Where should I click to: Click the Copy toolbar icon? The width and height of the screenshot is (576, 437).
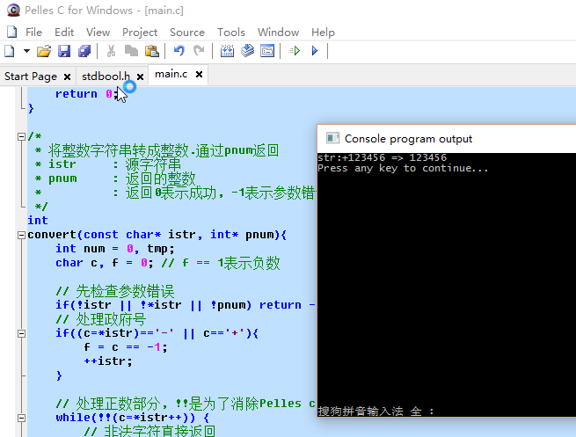(x=131, y=51)
